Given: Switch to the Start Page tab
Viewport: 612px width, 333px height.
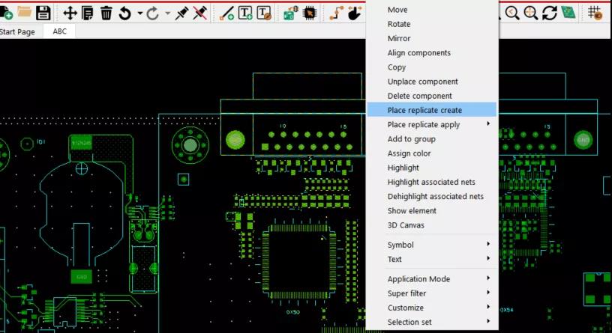Looking at the screenshot, I should tap(17, 31).
